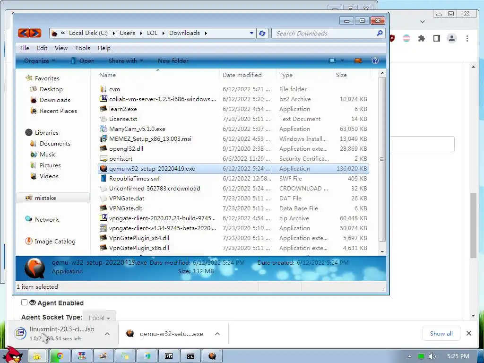Select License.txt file

(x=123, y=119)
